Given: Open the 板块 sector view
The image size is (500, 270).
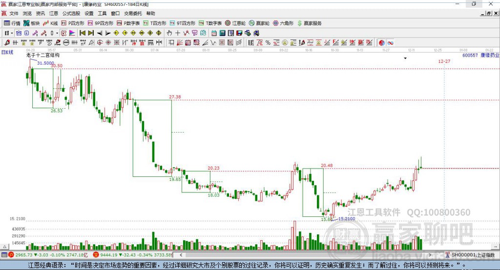Looking at the screenshot, I should coord(31,23).
